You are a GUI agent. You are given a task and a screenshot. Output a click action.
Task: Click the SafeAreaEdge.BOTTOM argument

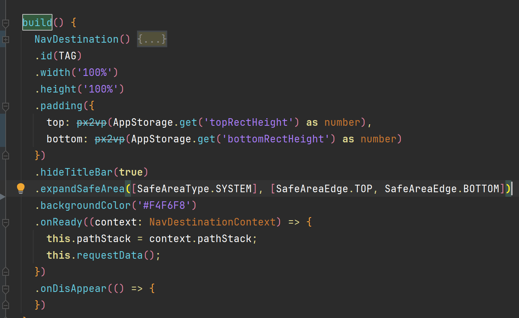pos(442,189)
